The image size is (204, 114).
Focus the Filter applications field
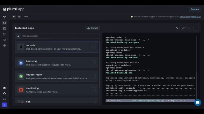tap(57, 36)
